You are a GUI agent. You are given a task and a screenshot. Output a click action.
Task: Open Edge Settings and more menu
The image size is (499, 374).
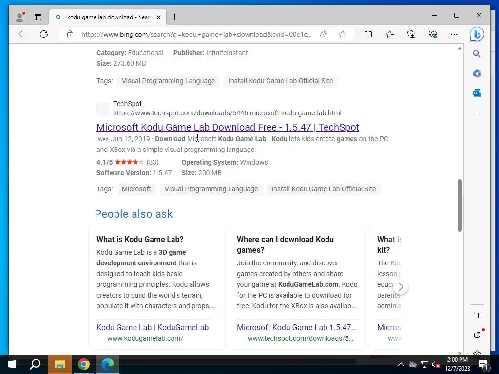coord(454,34)
